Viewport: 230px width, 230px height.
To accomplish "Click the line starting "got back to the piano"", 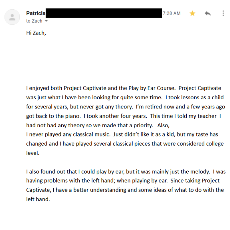I will pos(123,116).
